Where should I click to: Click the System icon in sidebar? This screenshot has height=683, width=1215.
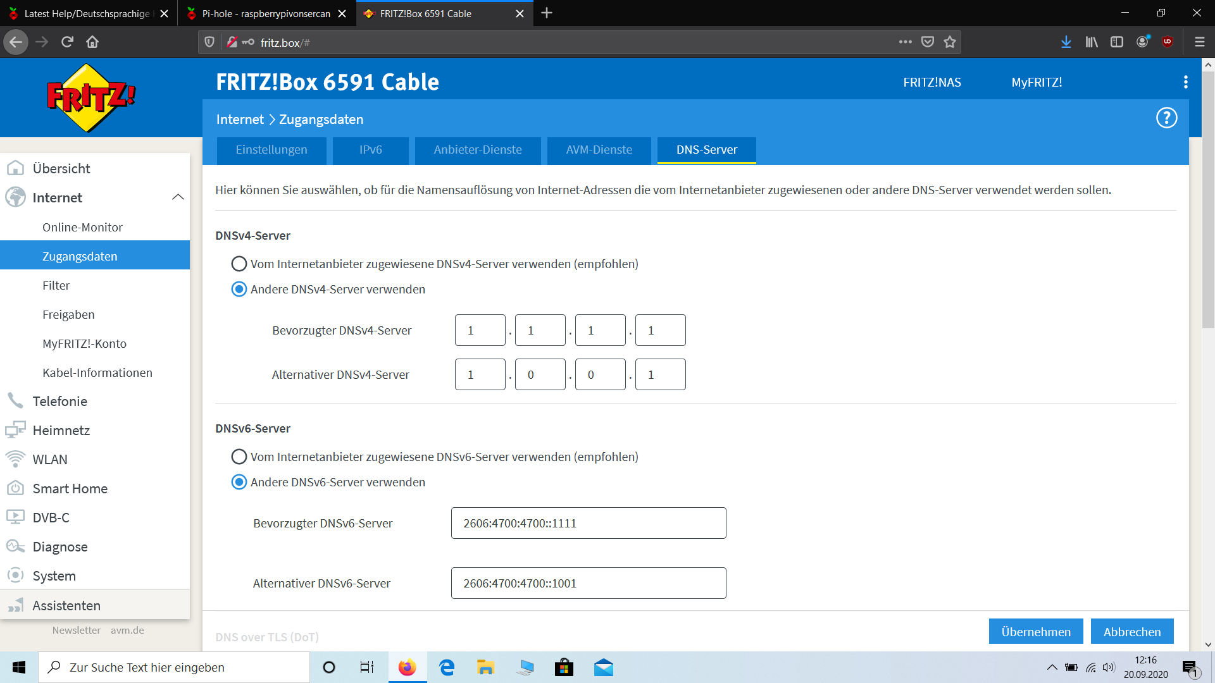(x=15, y=575)
